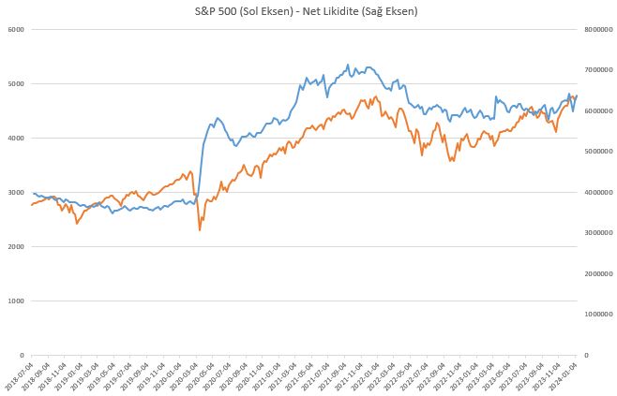Click the 6000000 right axis label

pyautogui.click(x=598, y=110)
